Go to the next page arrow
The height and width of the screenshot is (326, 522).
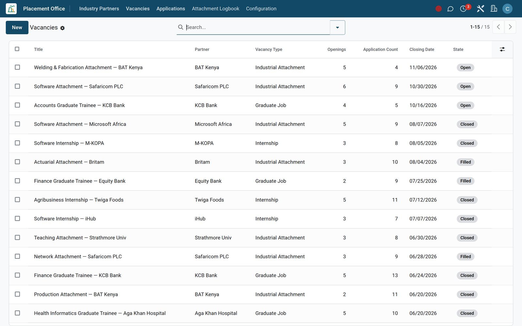[510, 27]
